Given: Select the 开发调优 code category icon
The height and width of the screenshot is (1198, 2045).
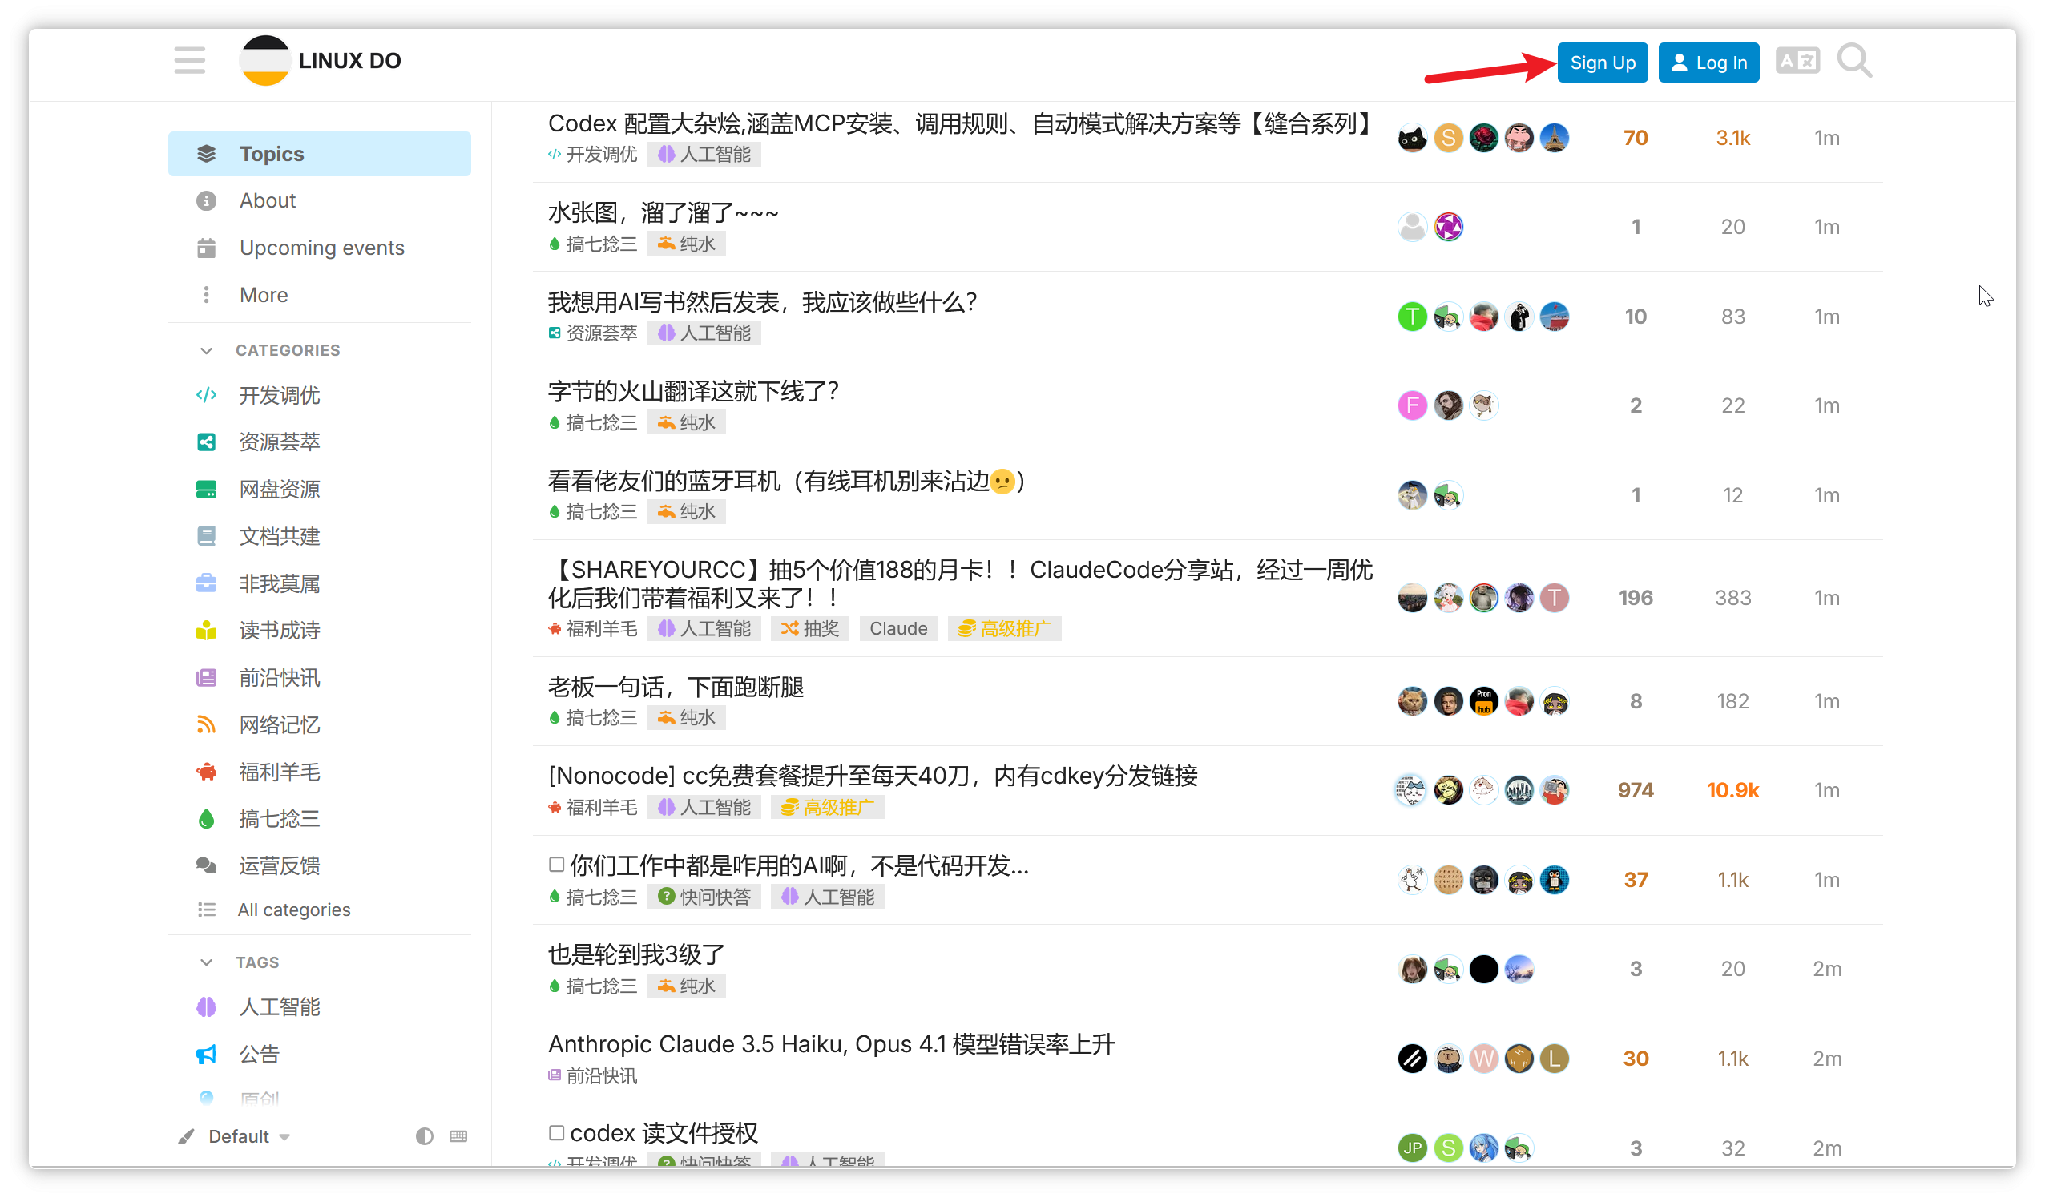Looking at the screenshot, I should 206,395.
